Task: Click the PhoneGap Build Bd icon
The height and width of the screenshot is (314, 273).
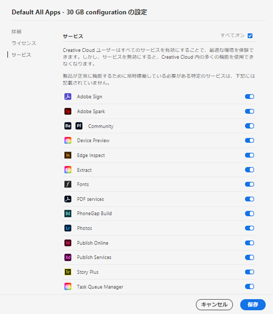Action: pos(68,214)
